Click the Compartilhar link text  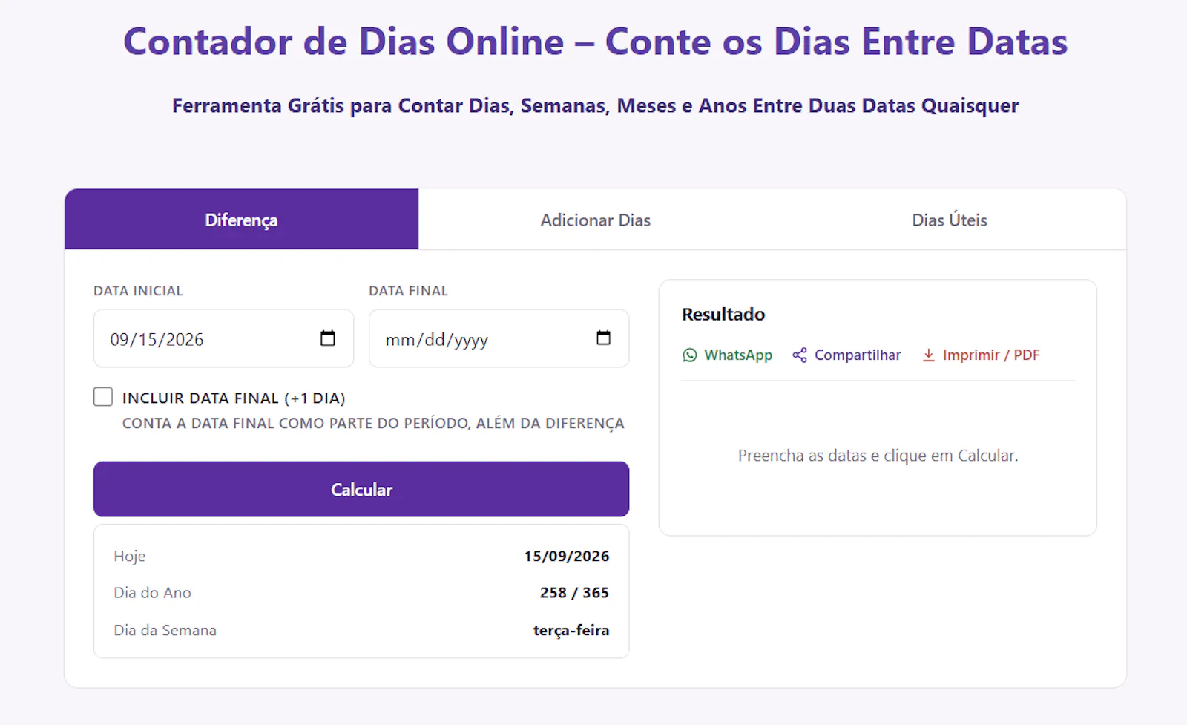pos(858,355)
